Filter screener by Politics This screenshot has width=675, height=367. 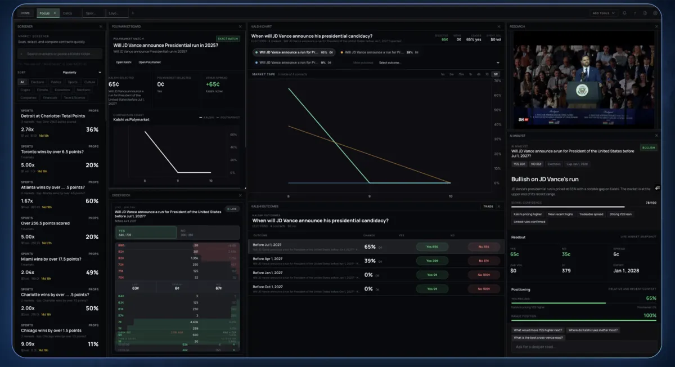pyautogui.click(x=56, y=82)
